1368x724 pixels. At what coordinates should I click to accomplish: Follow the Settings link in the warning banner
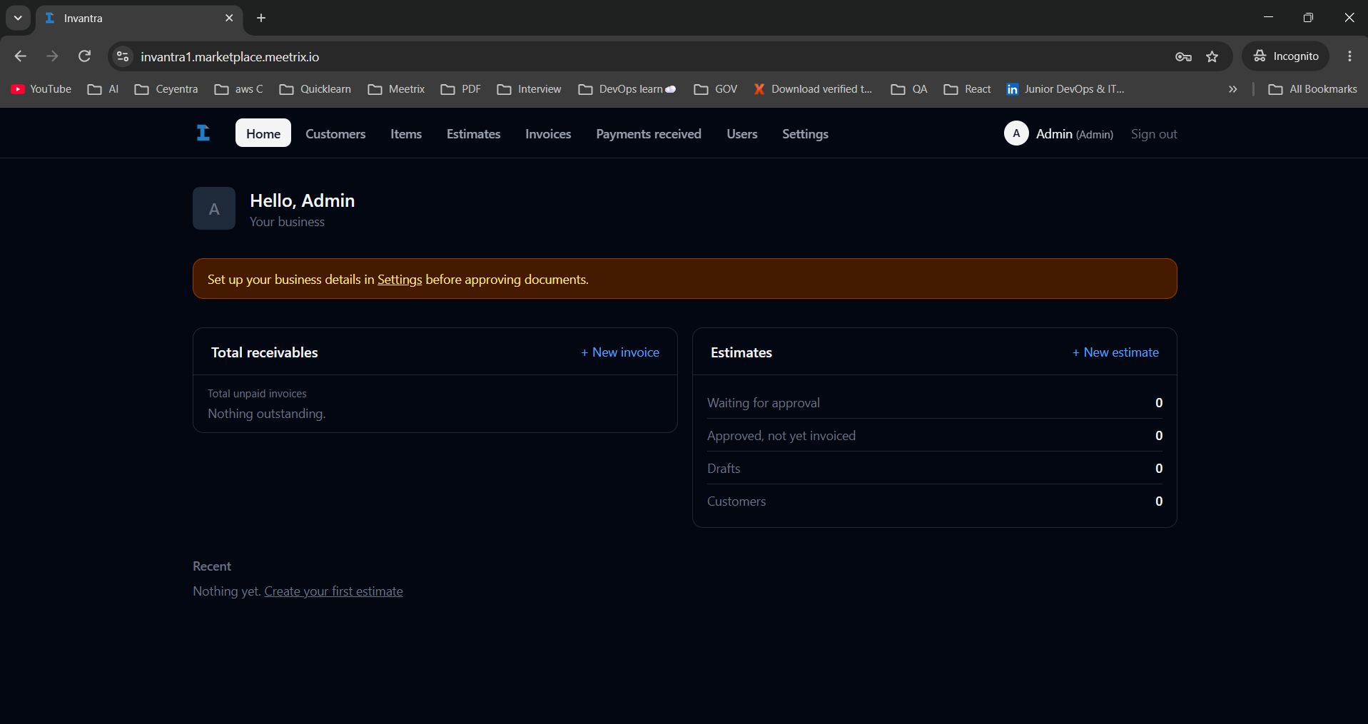[x=400, y=280]
